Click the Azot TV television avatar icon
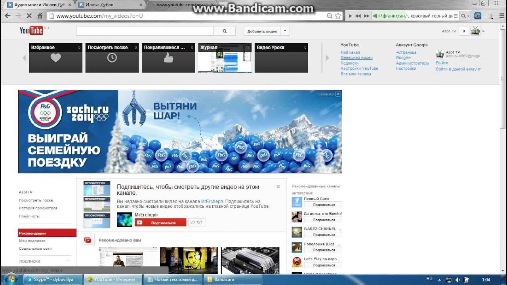The width and height of the screenshot is (507, 285). point(475,31)
